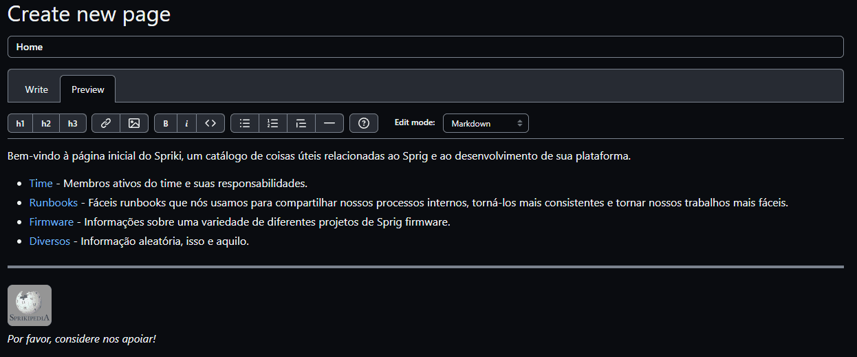857x357 pixels.
Task: Insert an h3 heading
Action: (73, 123)
